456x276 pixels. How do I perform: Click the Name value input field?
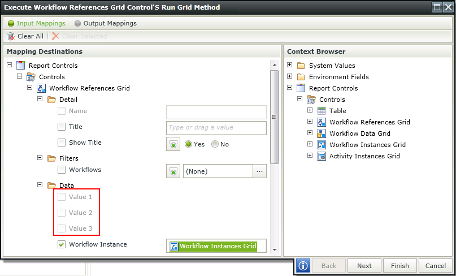coord(216,112)
